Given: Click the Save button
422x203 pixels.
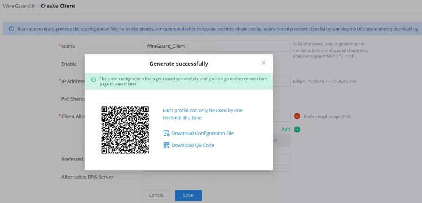Looking at the screenshot, I should coord(188,196).
